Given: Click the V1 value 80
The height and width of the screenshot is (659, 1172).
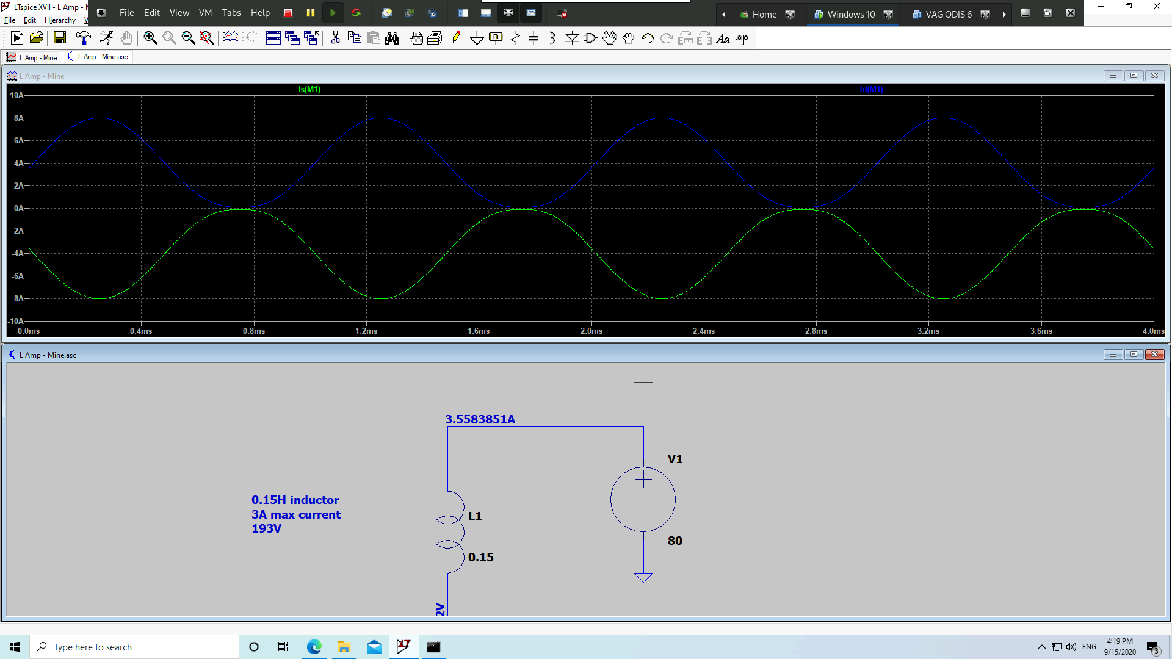Looking at the screenshot, I should [675, 541].
